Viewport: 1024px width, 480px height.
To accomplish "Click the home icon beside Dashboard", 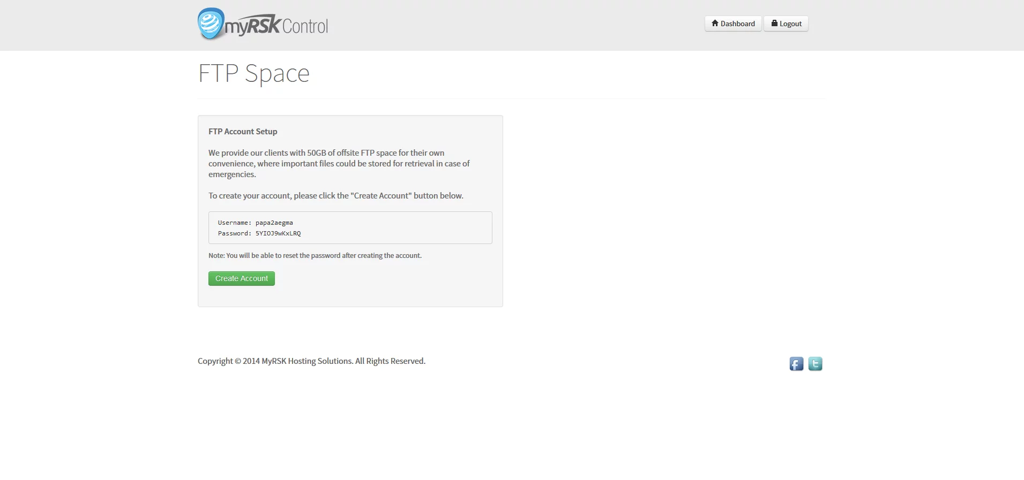I will [x=715, y=23].
